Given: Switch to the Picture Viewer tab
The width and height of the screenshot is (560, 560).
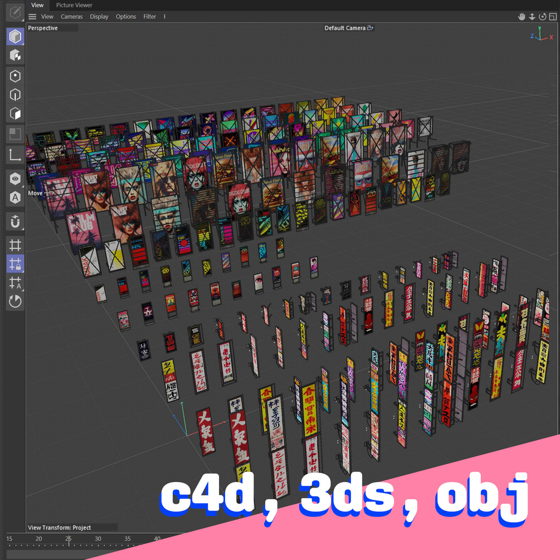Looking at the screenshot, I should pos(74,5).
